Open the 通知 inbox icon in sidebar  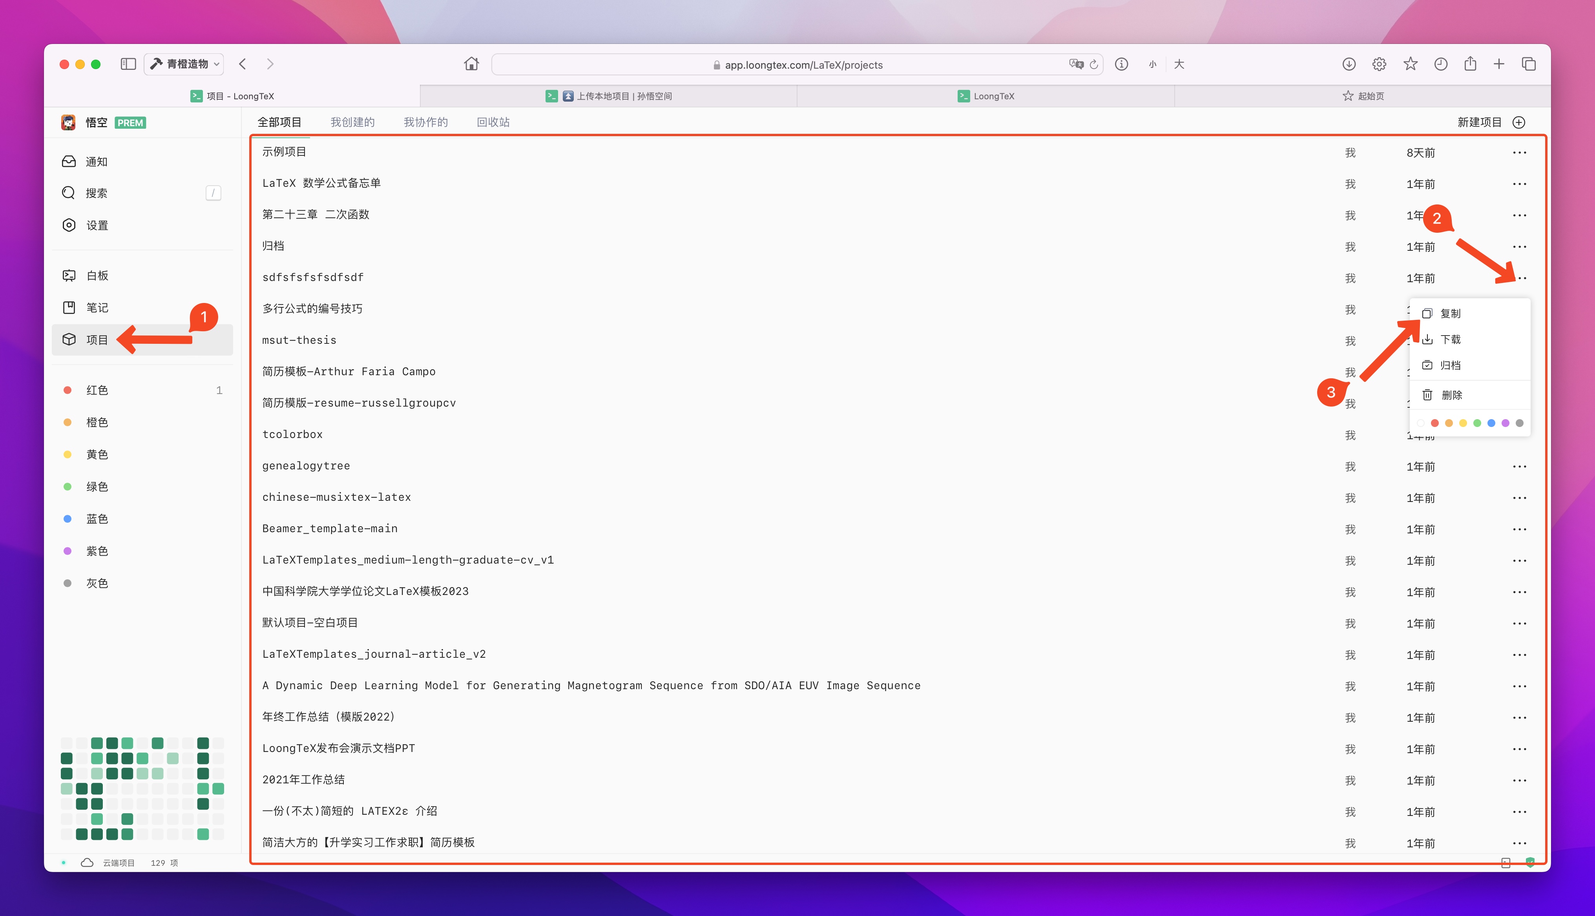(x=69, y=162)
